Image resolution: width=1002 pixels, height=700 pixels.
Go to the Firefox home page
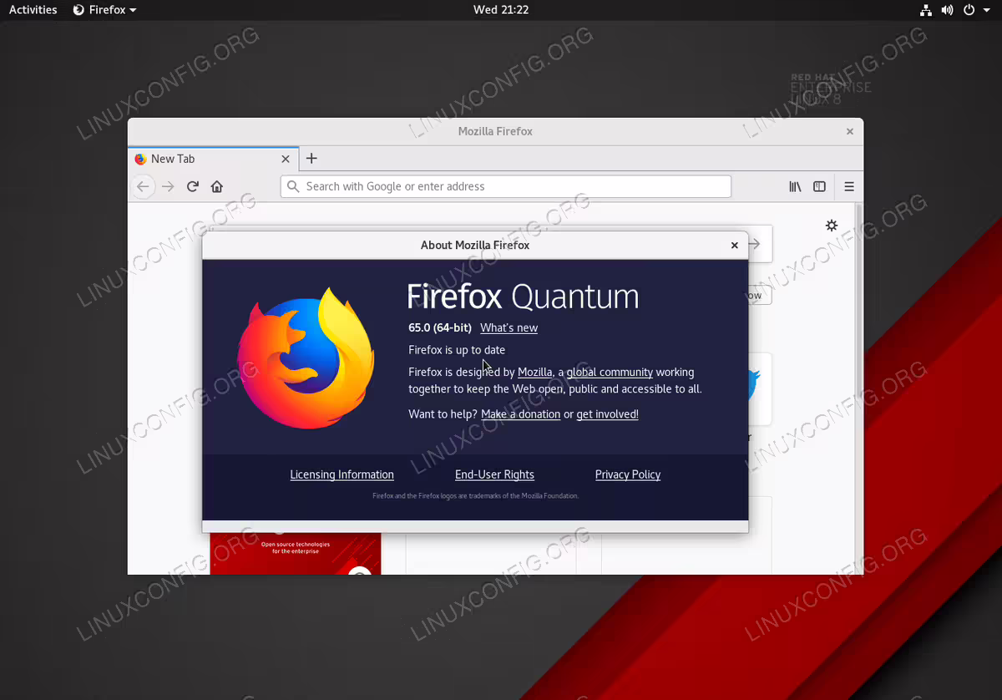pyautogui.click(x=217, y=186)
